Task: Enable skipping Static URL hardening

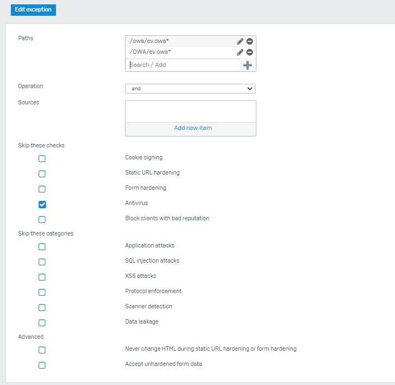Action: pyautogui.click(x=42, y=173)
